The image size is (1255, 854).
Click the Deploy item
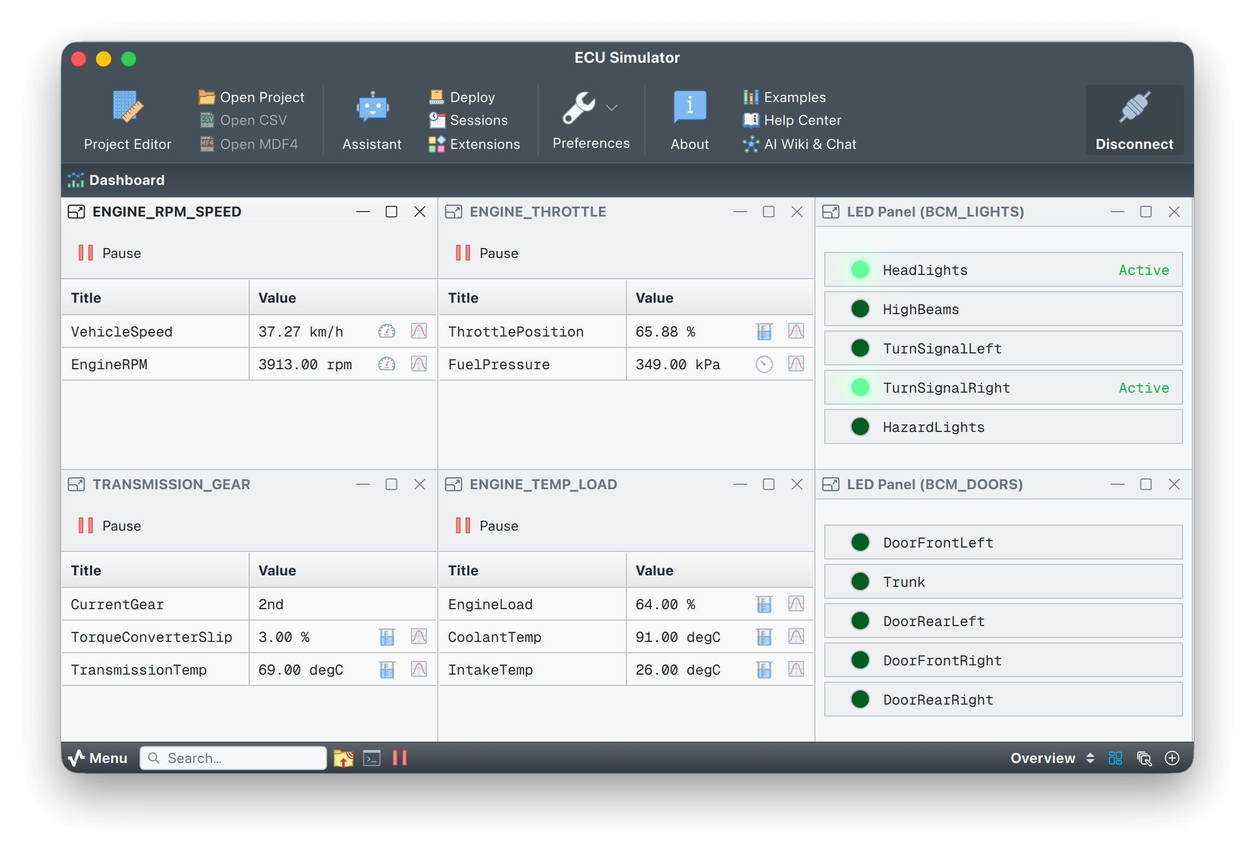click(462, 97)
